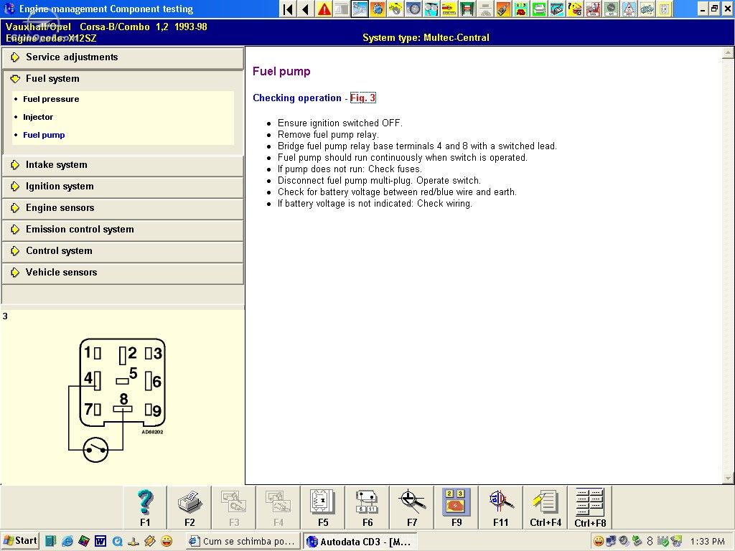Click the 'Checking operation' subheading
Viewport: 735px width, 551px height.
click(296, 98)
